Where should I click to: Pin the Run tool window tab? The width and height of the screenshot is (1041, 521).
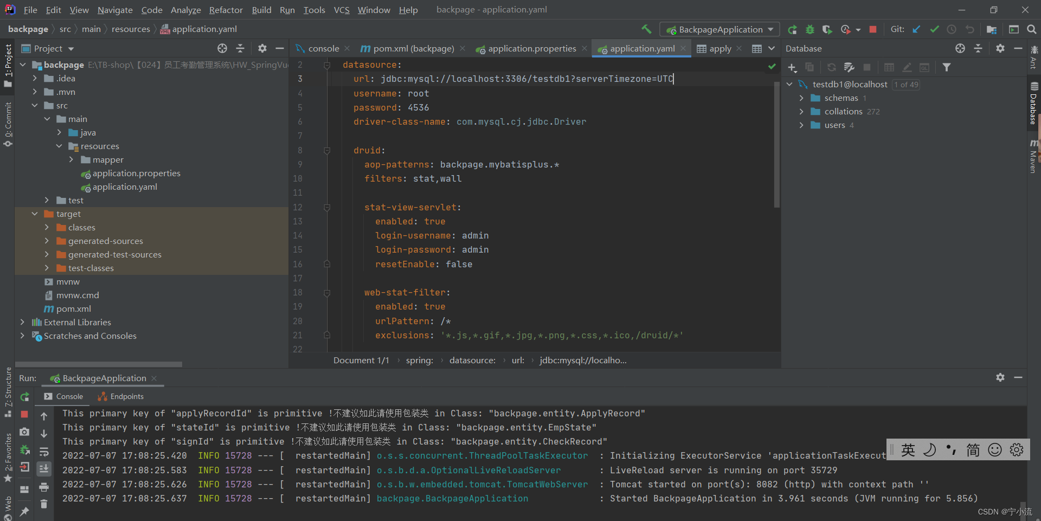(25, 511)
